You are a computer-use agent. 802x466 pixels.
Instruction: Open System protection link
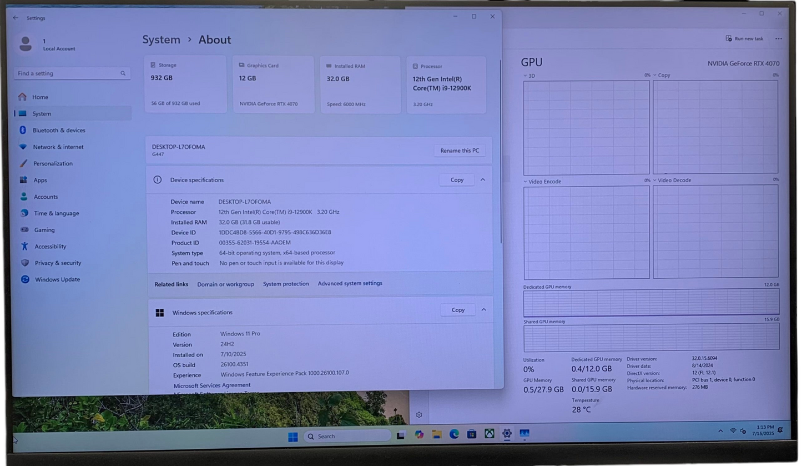[286, 284]
